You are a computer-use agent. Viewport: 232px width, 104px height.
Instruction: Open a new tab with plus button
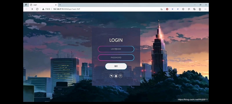(60, 5)
